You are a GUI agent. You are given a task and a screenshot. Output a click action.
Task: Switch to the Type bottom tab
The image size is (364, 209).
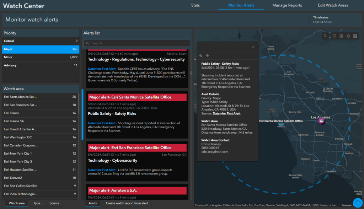(x=37, y=203)
